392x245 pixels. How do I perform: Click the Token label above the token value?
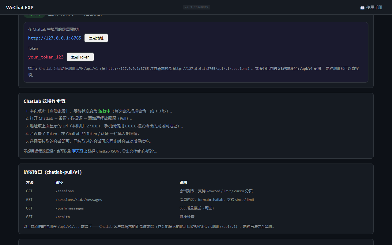coord(33,48)
